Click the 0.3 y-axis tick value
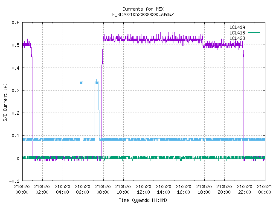The image size is (273, 204). point(15,91)
